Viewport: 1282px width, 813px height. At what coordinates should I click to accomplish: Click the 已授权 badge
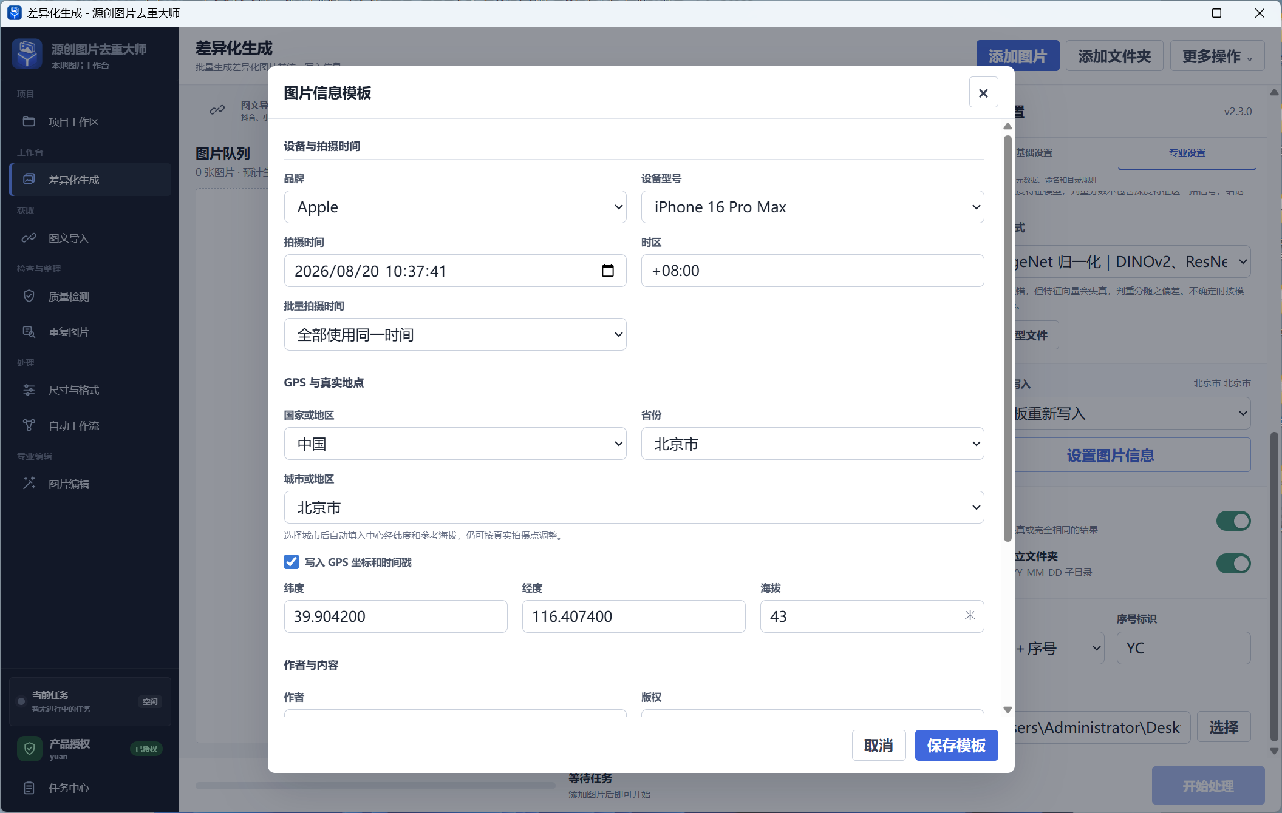pyautogui.click(x=146, y=749)
